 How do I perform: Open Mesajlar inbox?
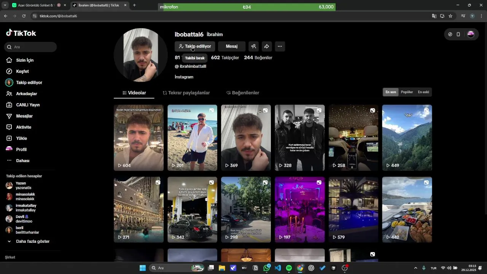[x=24, y=116]
